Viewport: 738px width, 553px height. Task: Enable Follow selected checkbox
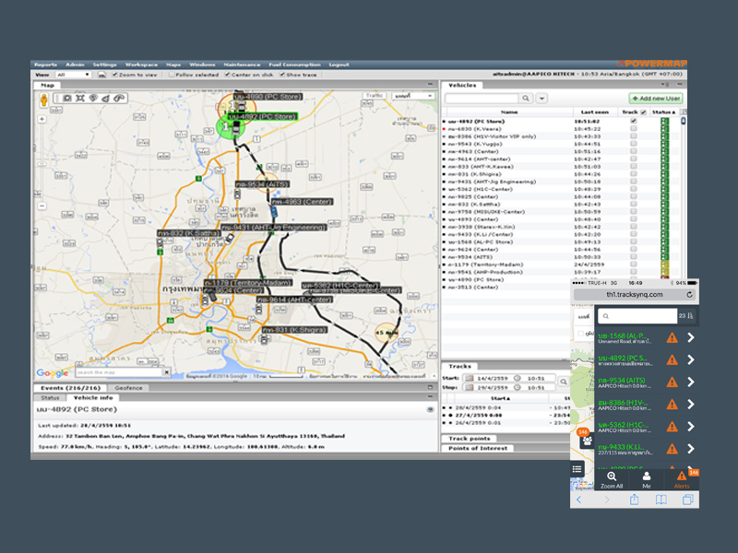pyautogui.click(x=172, y=75)
